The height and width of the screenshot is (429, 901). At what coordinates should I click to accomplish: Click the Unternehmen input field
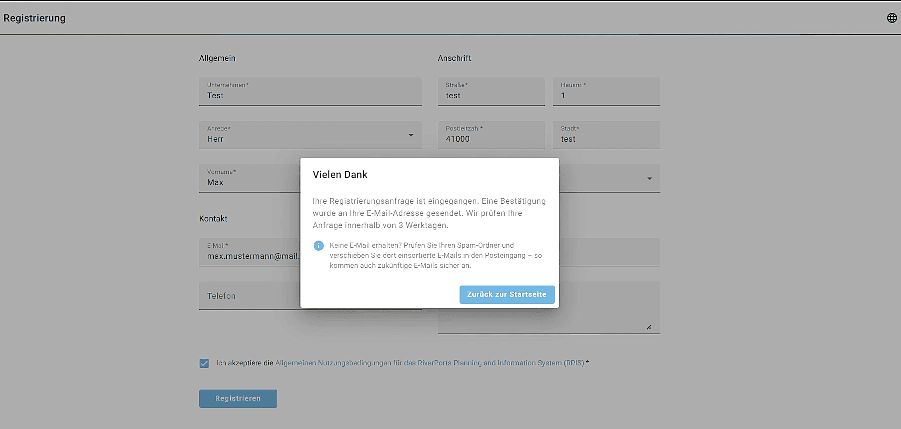310,91
